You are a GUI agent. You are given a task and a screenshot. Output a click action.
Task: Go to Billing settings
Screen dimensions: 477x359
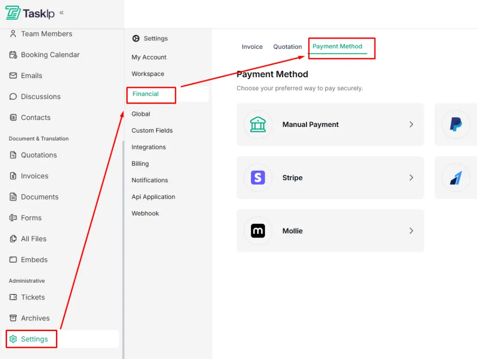140,164
